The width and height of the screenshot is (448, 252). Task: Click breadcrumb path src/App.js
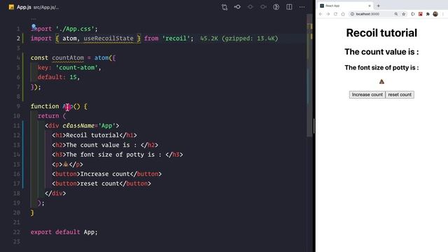tap(46, 8)
